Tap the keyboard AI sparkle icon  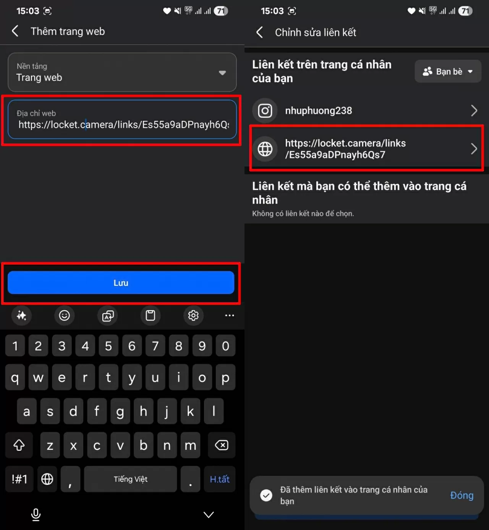tap(21, 316)
